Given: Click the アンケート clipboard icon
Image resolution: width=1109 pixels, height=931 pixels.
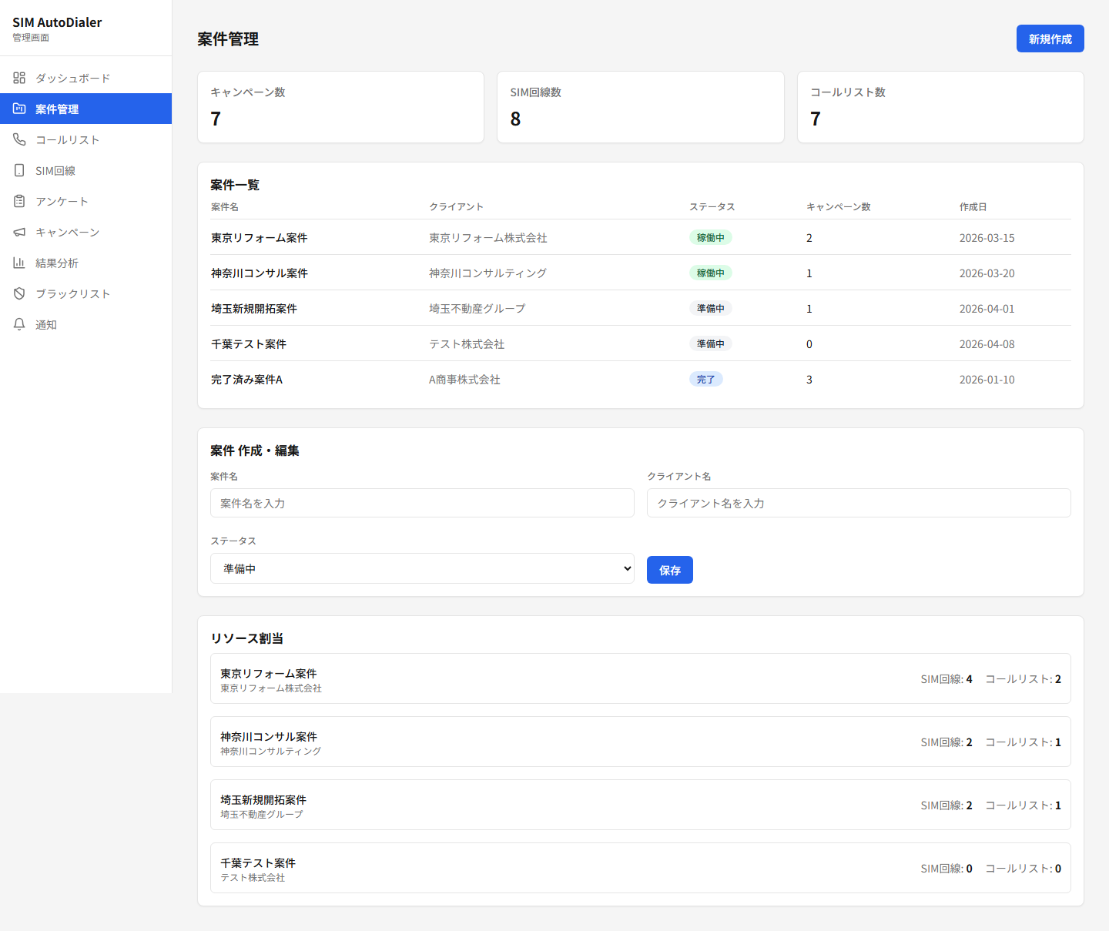Looking at the screenshot, I should [19, 201].
